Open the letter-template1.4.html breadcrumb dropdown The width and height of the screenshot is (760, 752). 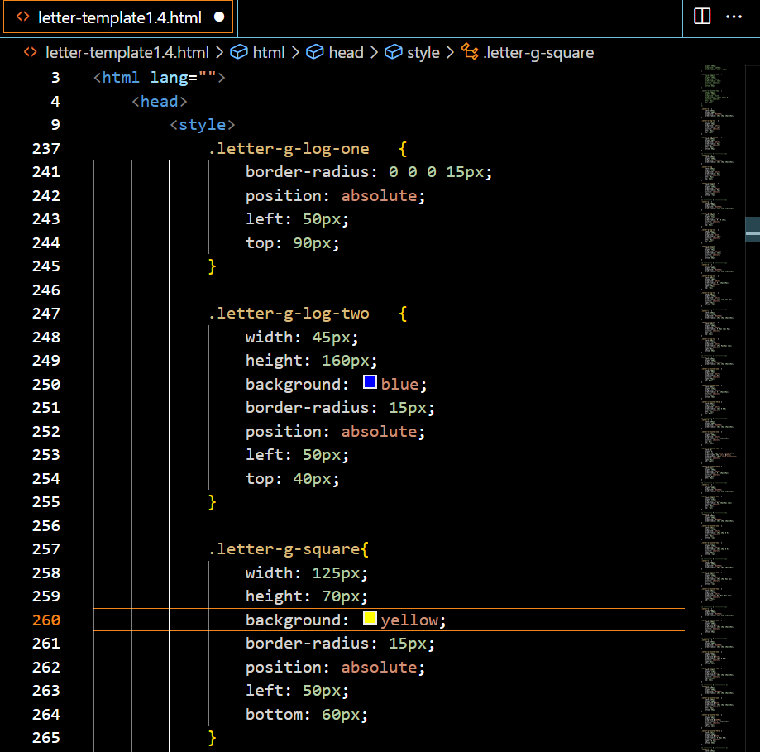click(x=127, y=52)
